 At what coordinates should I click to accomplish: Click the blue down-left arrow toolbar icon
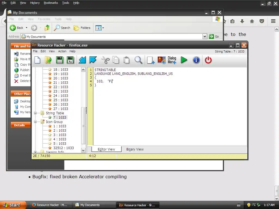coord(82,60)
